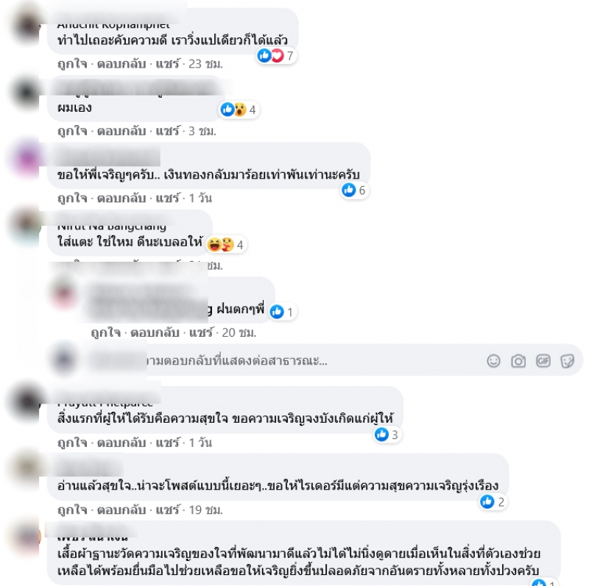This screenshot has width=589, height=586.
Task: Reply to the ผมเอง comment
Action: (x=121, y=131)
